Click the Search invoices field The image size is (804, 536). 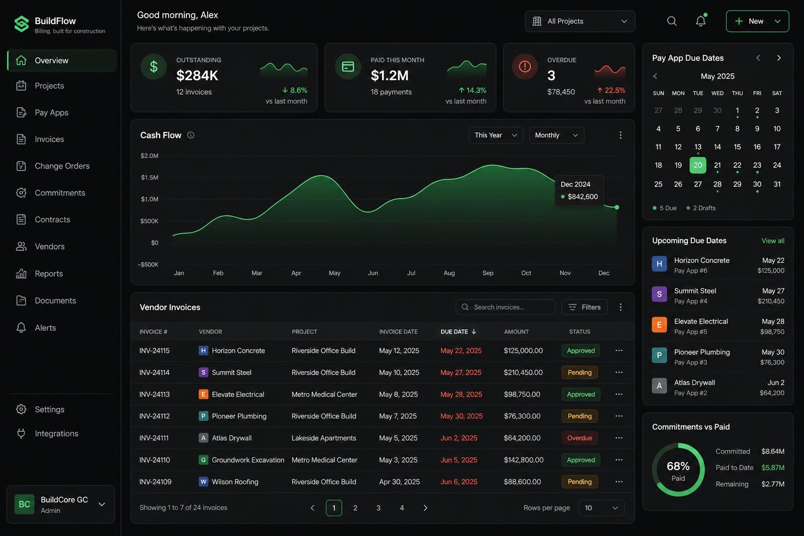pos(506,307)
